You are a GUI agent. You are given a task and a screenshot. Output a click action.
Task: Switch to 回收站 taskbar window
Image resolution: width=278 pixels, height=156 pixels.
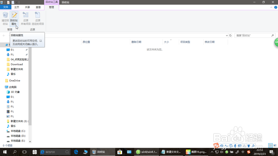pos(103,152)
